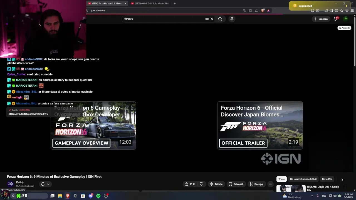Like the video with 11 K thumbs up

pos(189,184)
